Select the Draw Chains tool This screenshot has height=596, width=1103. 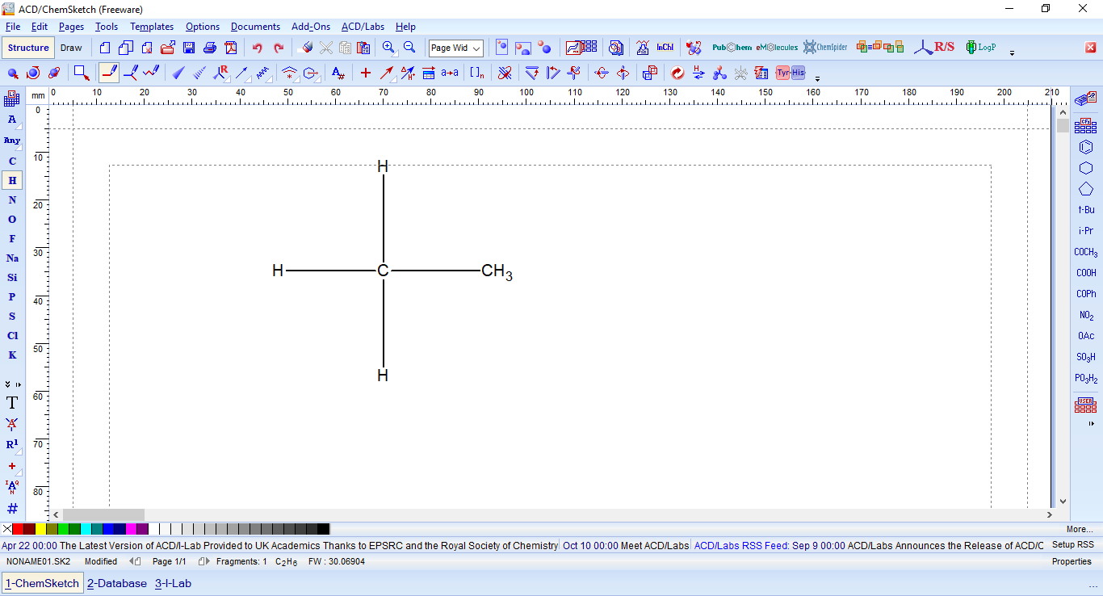[x=151, y=73]
